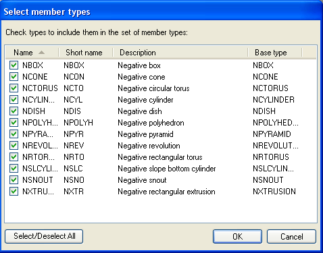
Task: Select 'Negative rectangular extrusion' description
Action: pos(166,192)
